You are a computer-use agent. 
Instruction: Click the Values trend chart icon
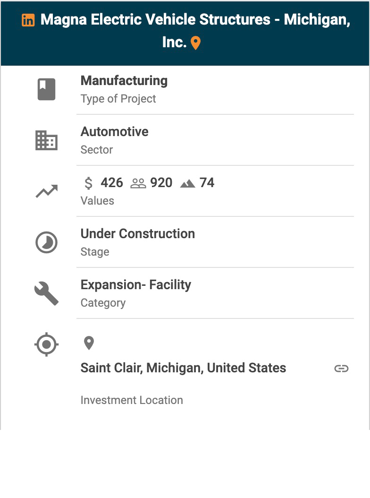pyautogui.click(x=46, y=191)
